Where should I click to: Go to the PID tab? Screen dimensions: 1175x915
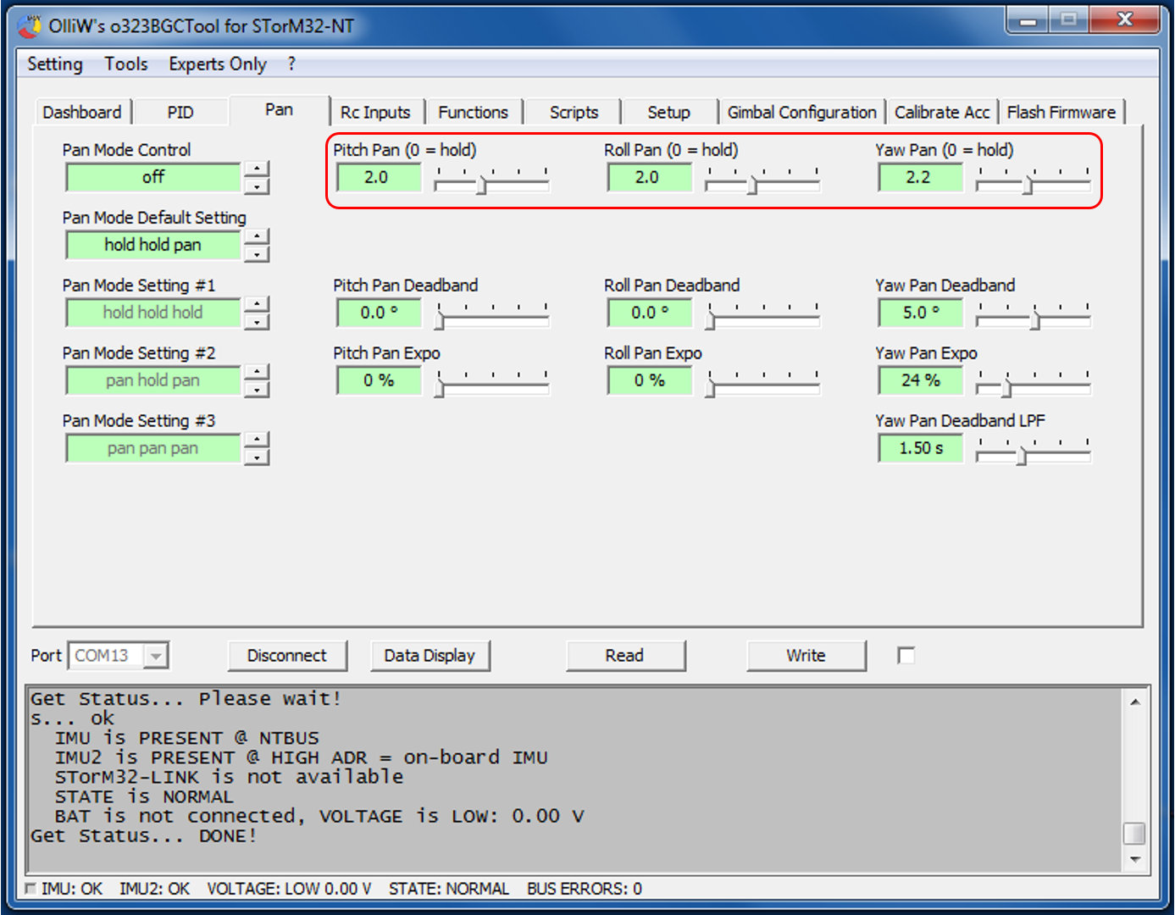(180, 112)
